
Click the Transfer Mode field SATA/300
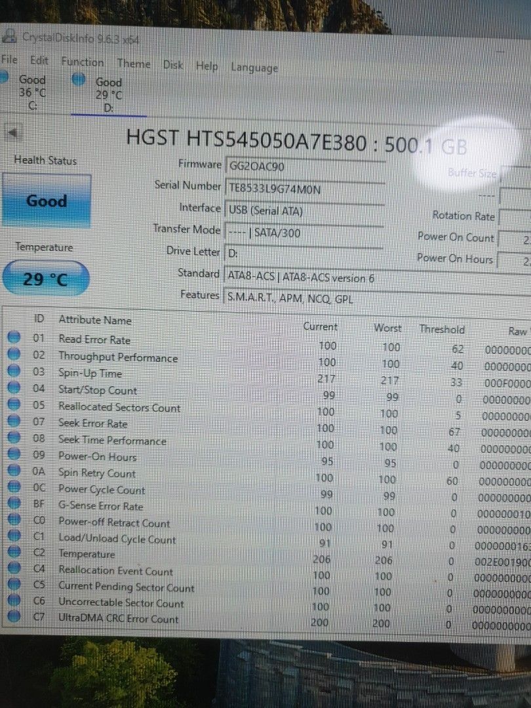(303, 233)
